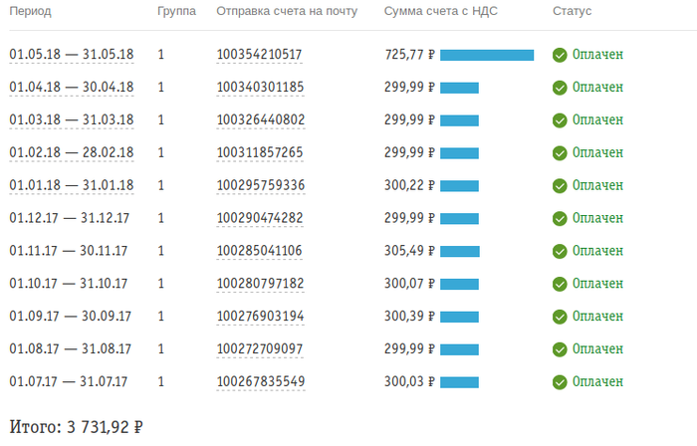Screen dimensions: 697x446
Task: Click the Статус column header
Action: [x=572, y=11]
